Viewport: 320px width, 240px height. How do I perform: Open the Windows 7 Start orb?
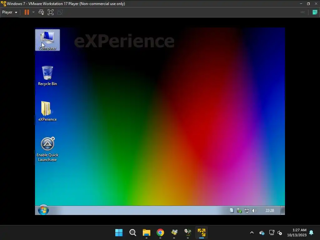pyautogui.click(x=43, y=210)
